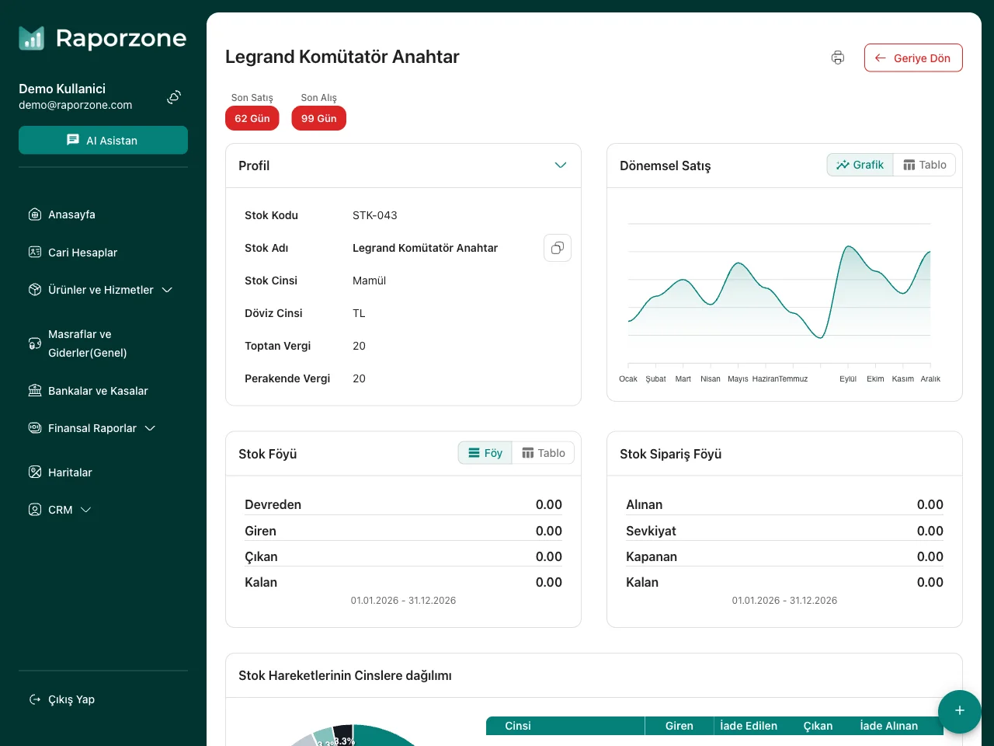
Task: Open Anasayfa from the sidebar
Action: point(71,214)
